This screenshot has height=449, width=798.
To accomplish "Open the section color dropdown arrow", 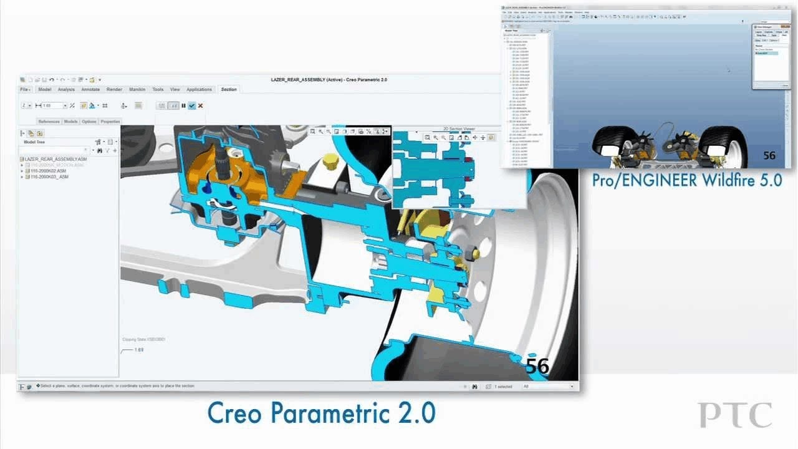I will pos(98,105).
